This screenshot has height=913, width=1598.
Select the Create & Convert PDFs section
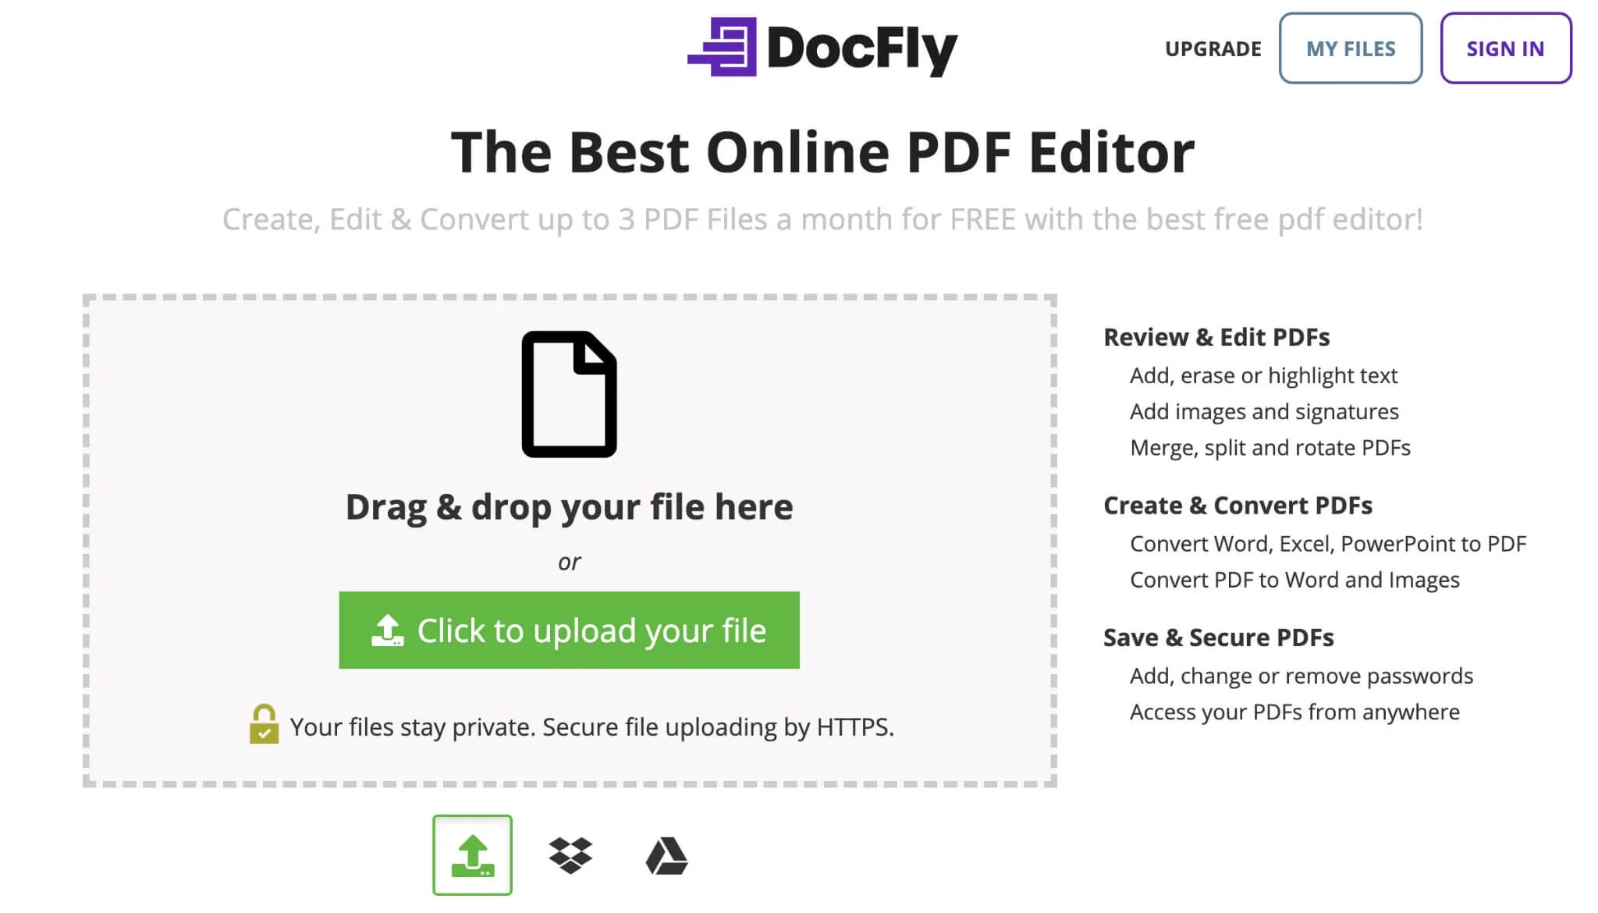(1238, 503)
